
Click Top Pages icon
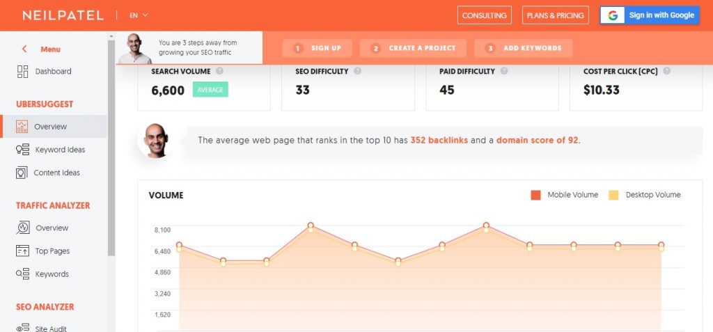(22, 251)
